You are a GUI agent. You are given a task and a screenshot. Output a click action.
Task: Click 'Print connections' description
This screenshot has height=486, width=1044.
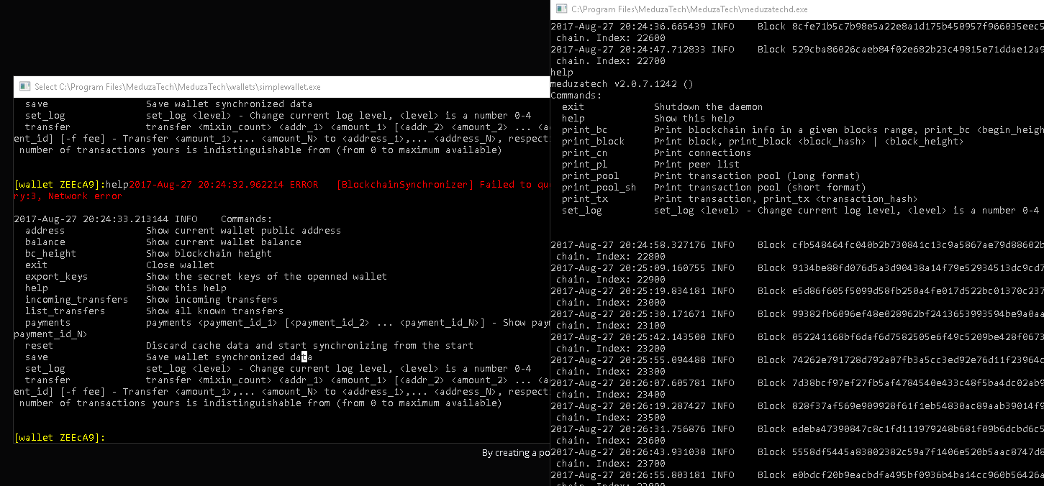click(703, 153)
